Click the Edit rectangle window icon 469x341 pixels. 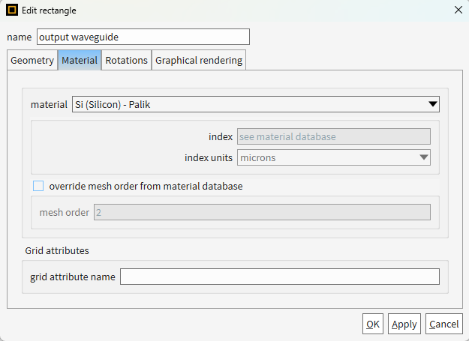point(12,10)
